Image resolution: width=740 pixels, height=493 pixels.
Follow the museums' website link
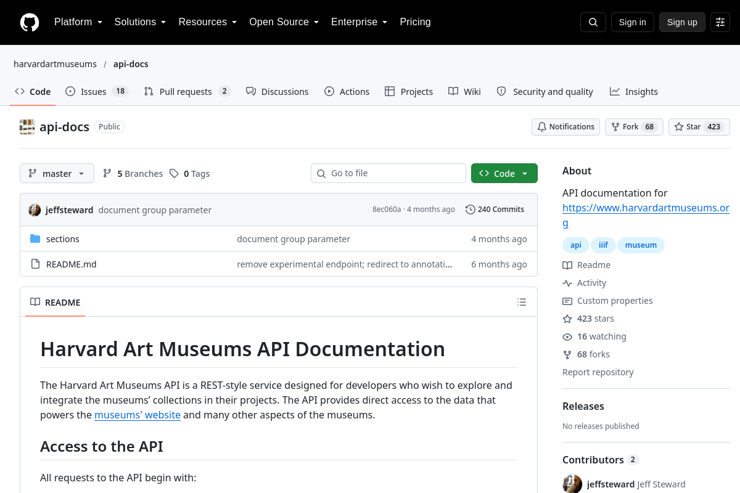tap(138, 415)
